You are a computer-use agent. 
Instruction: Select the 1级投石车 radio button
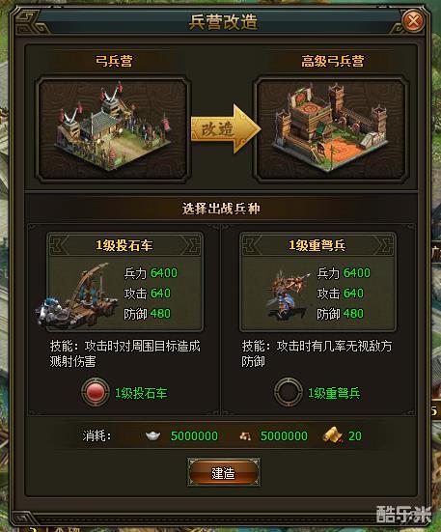[96, 392]
